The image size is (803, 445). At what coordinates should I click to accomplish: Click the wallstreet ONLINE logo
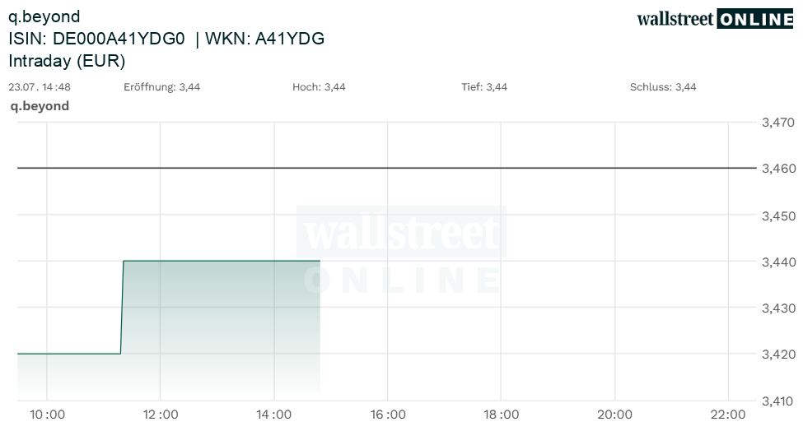click(715, 19)
